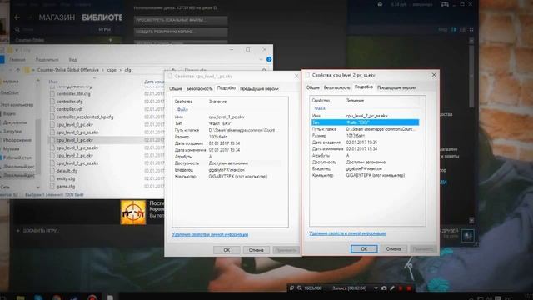Select file game.cfg in Explorer
This screenshot has width=533, height=300.
[66, 187]
